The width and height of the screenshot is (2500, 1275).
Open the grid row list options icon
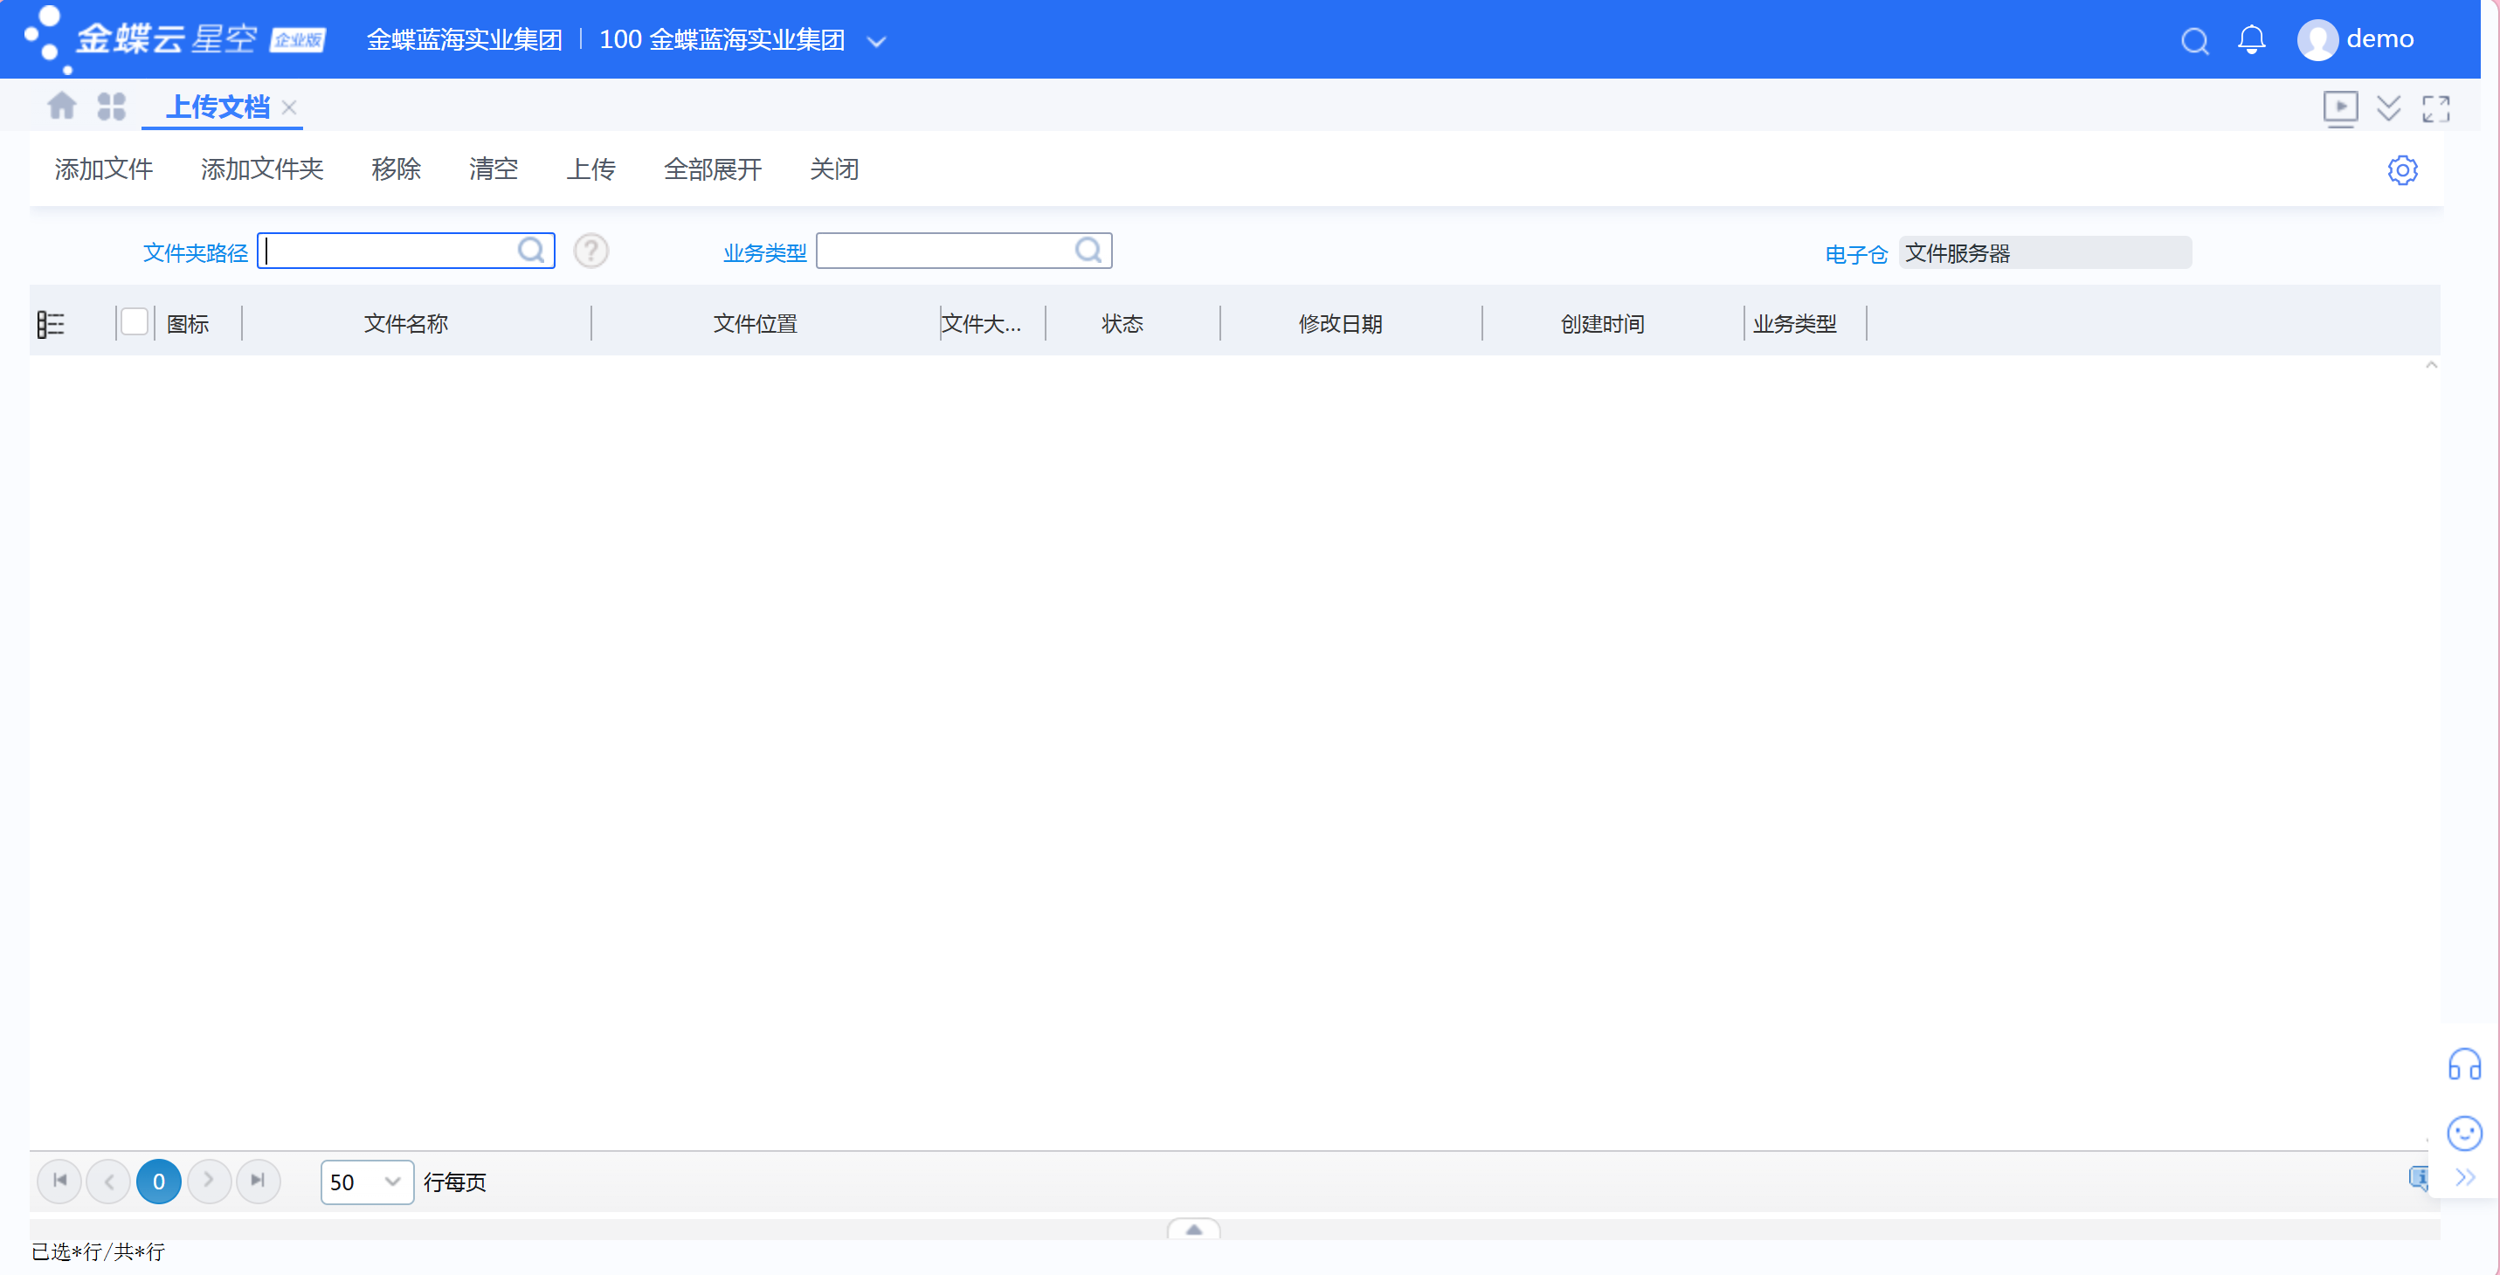click(51, 324)
